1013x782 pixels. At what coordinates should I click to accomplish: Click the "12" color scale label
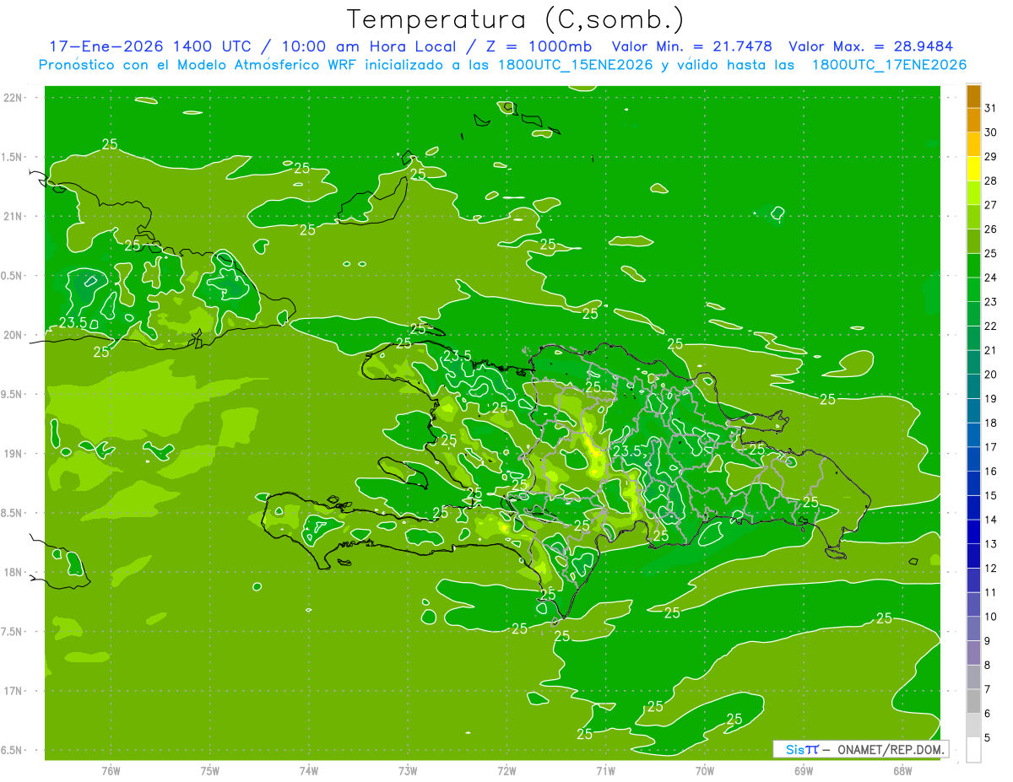tap(991, 568)
